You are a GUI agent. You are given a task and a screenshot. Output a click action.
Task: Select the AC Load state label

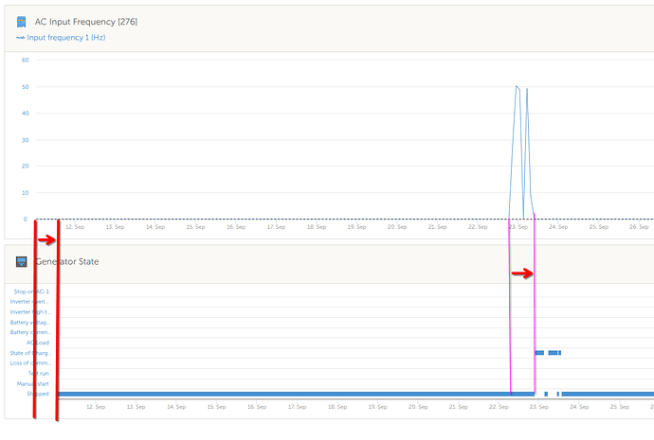point(38,343)
